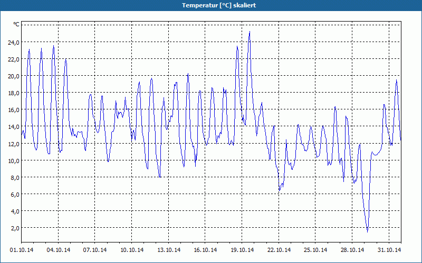The width and height of the screenshot is (422, 263).
Task: Click the 01.10.14 date label
Action: click(22, 250)
